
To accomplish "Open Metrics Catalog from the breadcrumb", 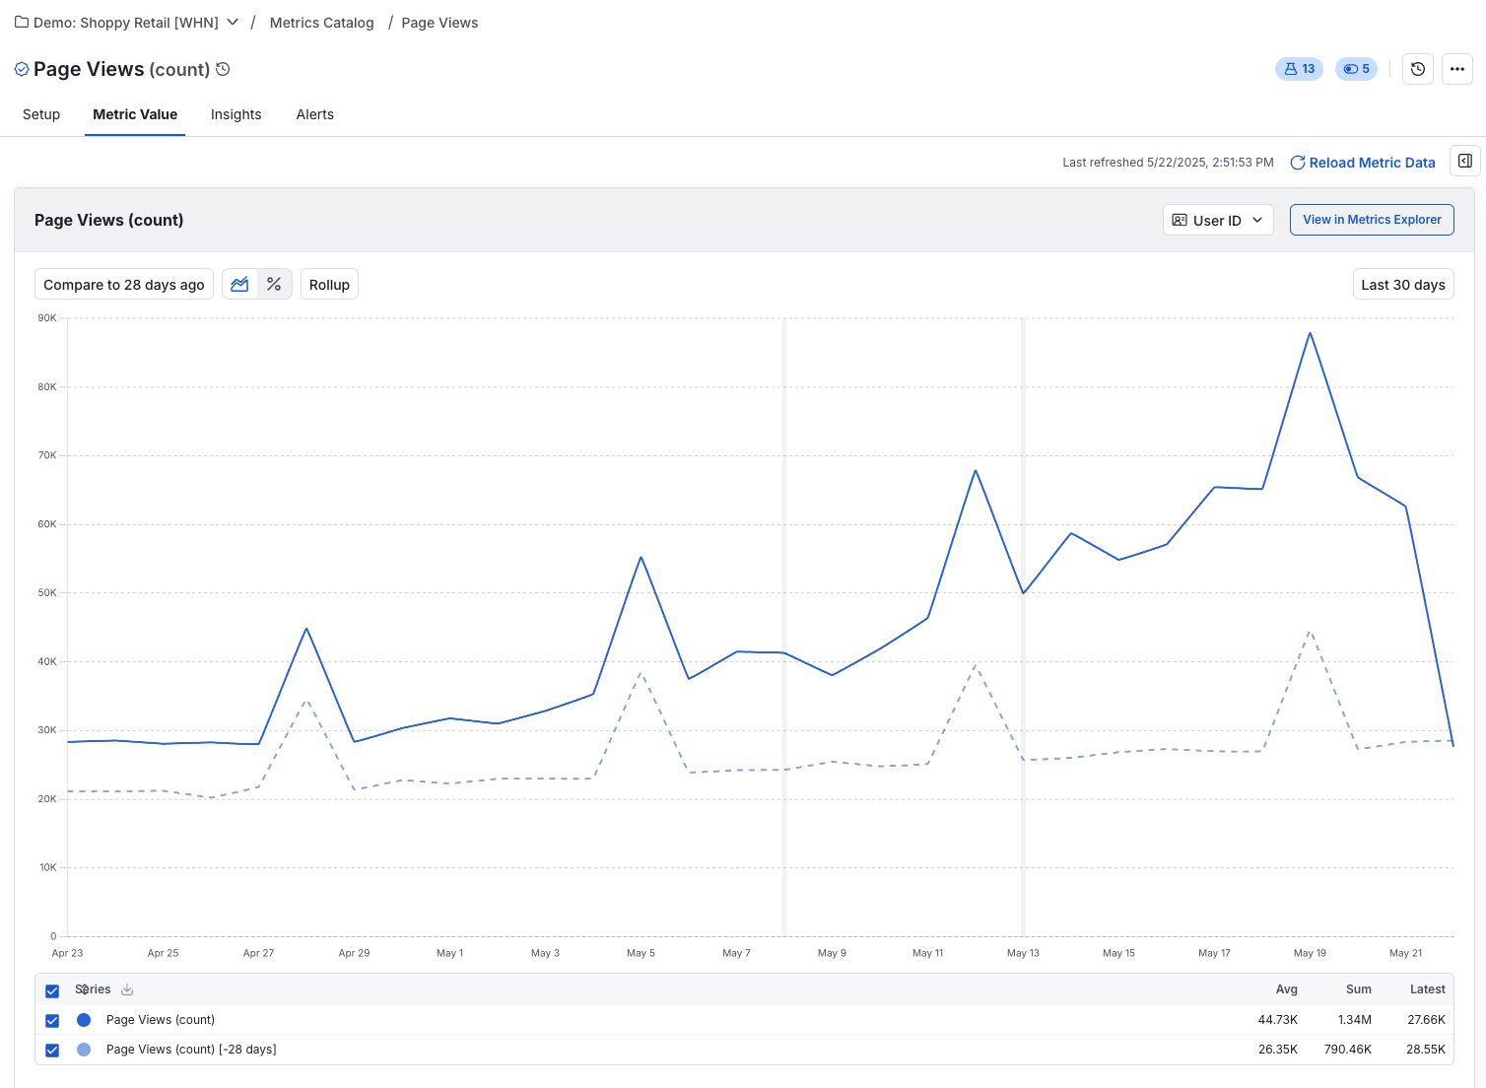I will [321, 22].
